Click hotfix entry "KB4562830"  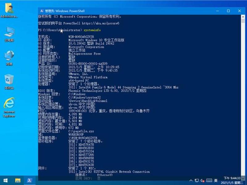click(x=86, y=148)
